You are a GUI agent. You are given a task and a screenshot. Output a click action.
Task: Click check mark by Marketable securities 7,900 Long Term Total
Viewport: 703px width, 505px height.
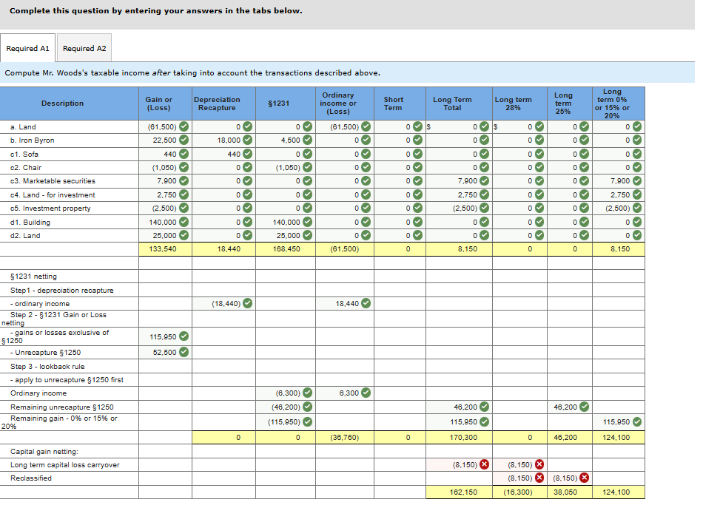484,180
